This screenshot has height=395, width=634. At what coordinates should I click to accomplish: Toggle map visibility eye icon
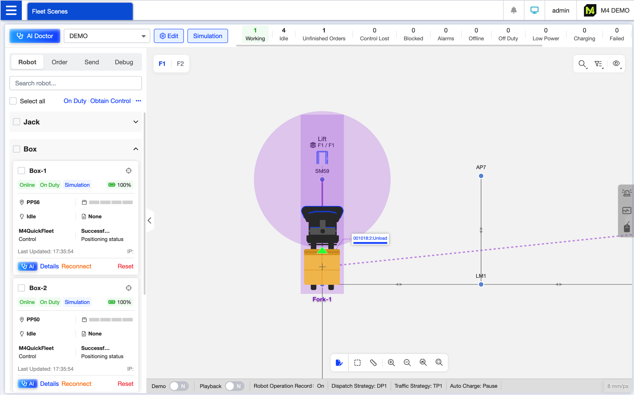point(616,64)
